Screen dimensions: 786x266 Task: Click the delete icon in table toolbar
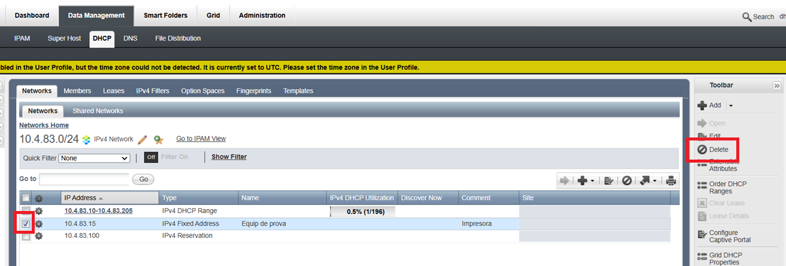pos(627,181)
